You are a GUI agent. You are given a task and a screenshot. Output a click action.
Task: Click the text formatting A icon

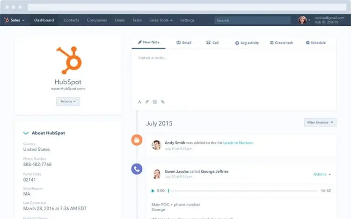click(x=139, y=102)
